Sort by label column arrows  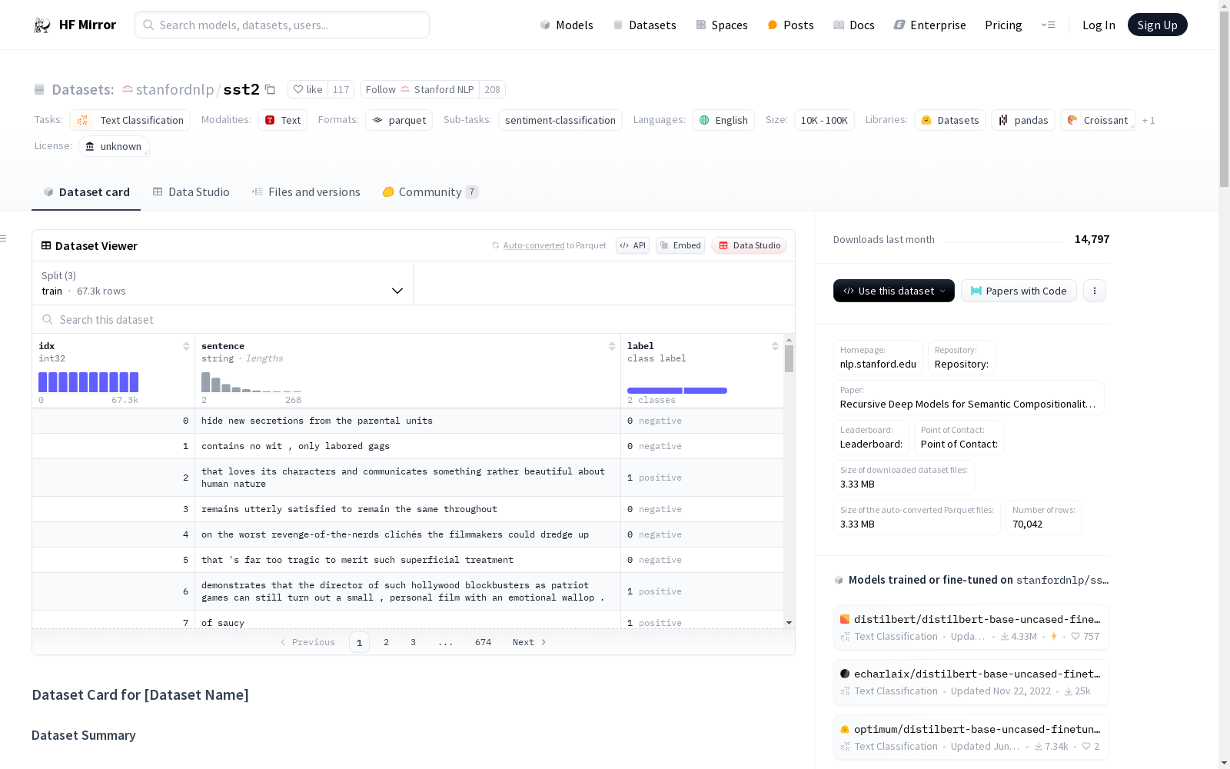click(x=775, y=346)
